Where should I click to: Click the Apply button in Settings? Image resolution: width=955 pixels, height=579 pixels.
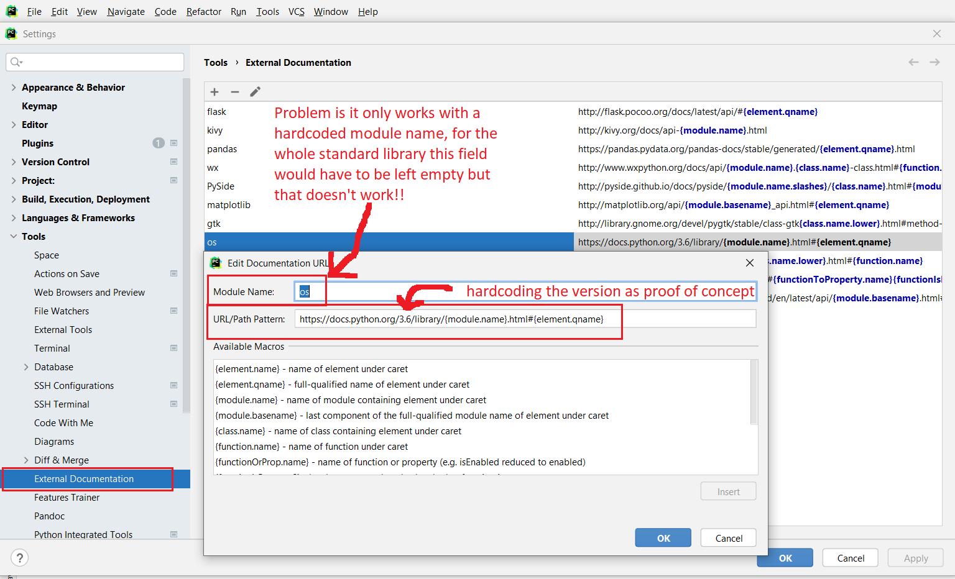pos(916,558)
